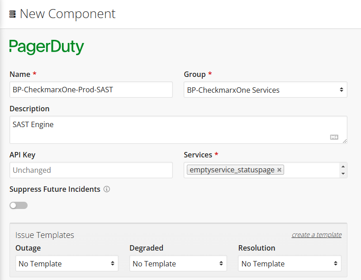Click the server icon beside New Component
Screen dimensions: 361x280
coord(12,14)
